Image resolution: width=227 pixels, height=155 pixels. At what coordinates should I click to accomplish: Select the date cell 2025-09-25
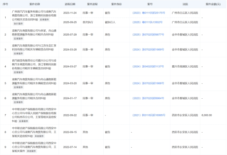[70, 22]
